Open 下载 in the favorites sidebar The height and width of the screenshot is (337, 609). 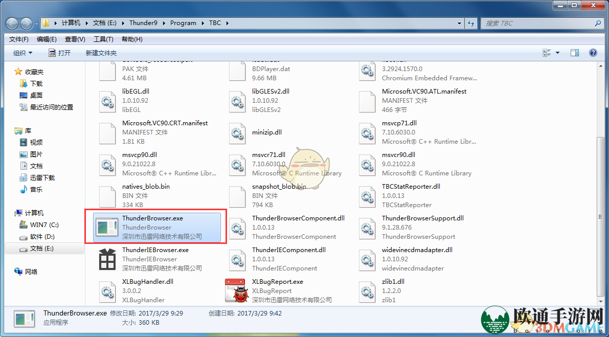click(36, 83)
